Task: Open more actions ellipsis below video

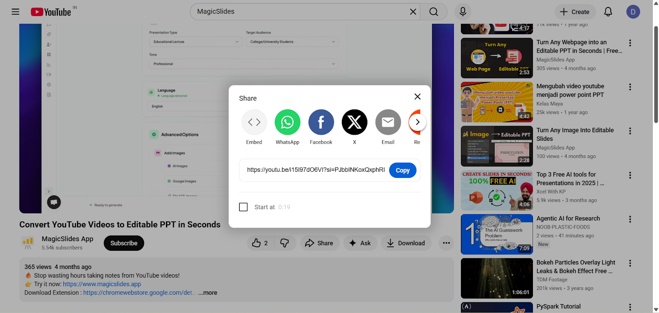Action: click(446, 243)
